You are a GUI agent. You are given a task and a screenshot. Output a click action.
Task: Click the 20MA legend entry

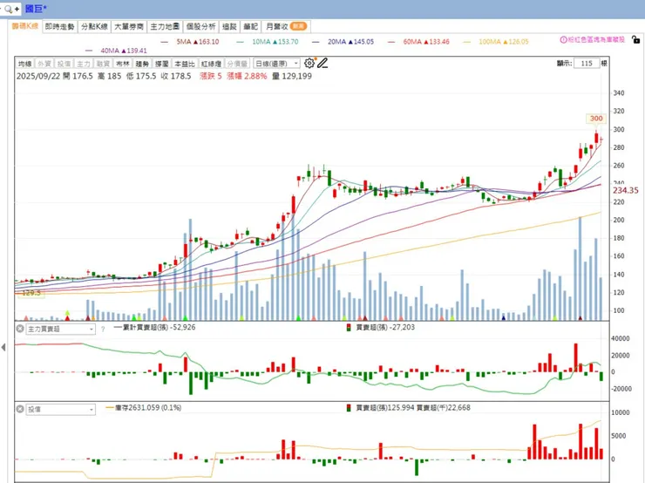[343, 42]
